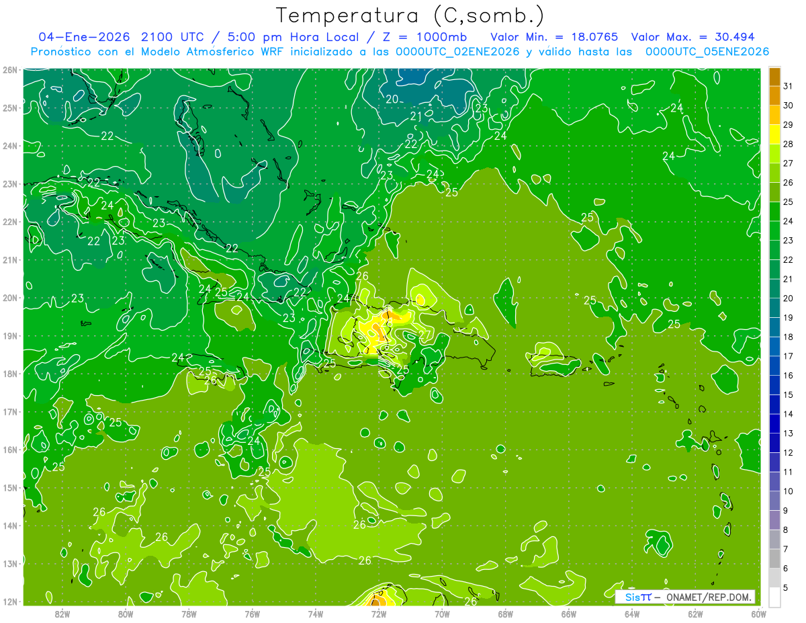The image size is (806, 623).
Task: Click the '19N' latitude axis label
Action: point(9,336)
